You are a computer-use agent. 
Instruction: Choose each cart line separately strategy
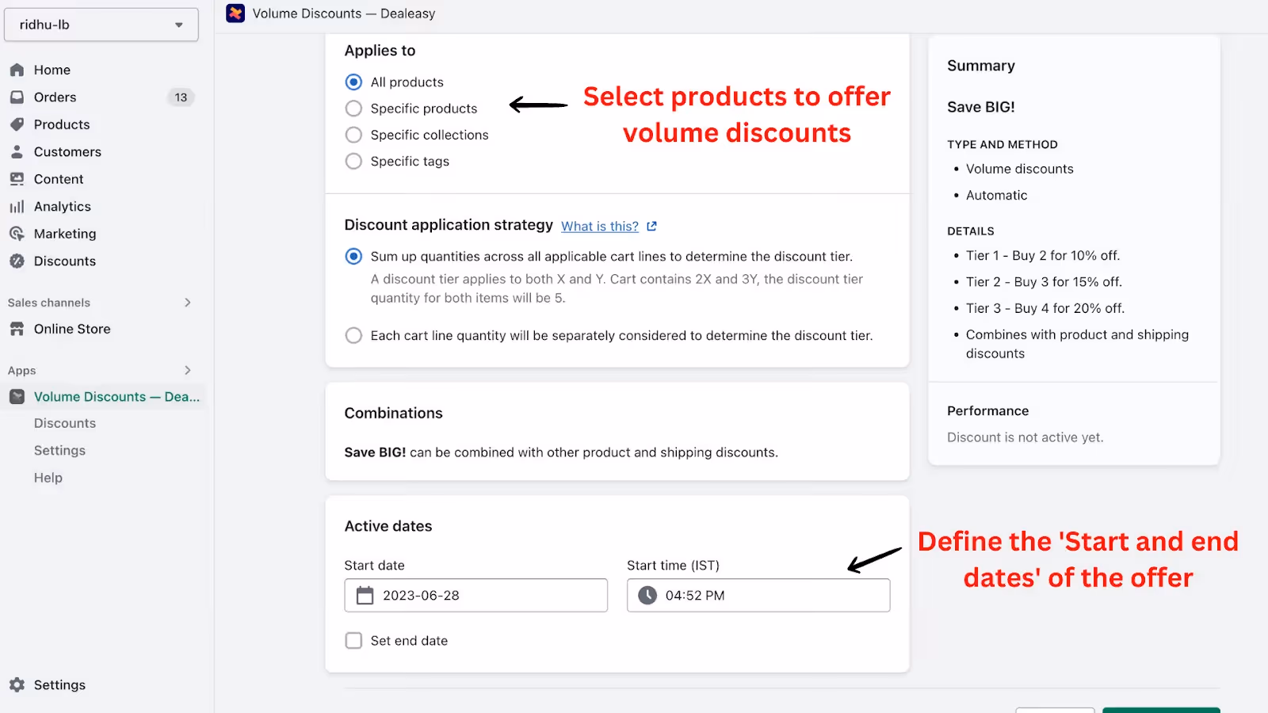pos(353,336)
